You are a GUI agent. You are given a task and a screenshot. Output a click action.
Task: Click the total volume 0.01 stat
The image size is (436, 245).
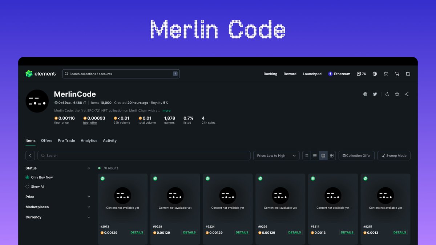coord(147,120)
